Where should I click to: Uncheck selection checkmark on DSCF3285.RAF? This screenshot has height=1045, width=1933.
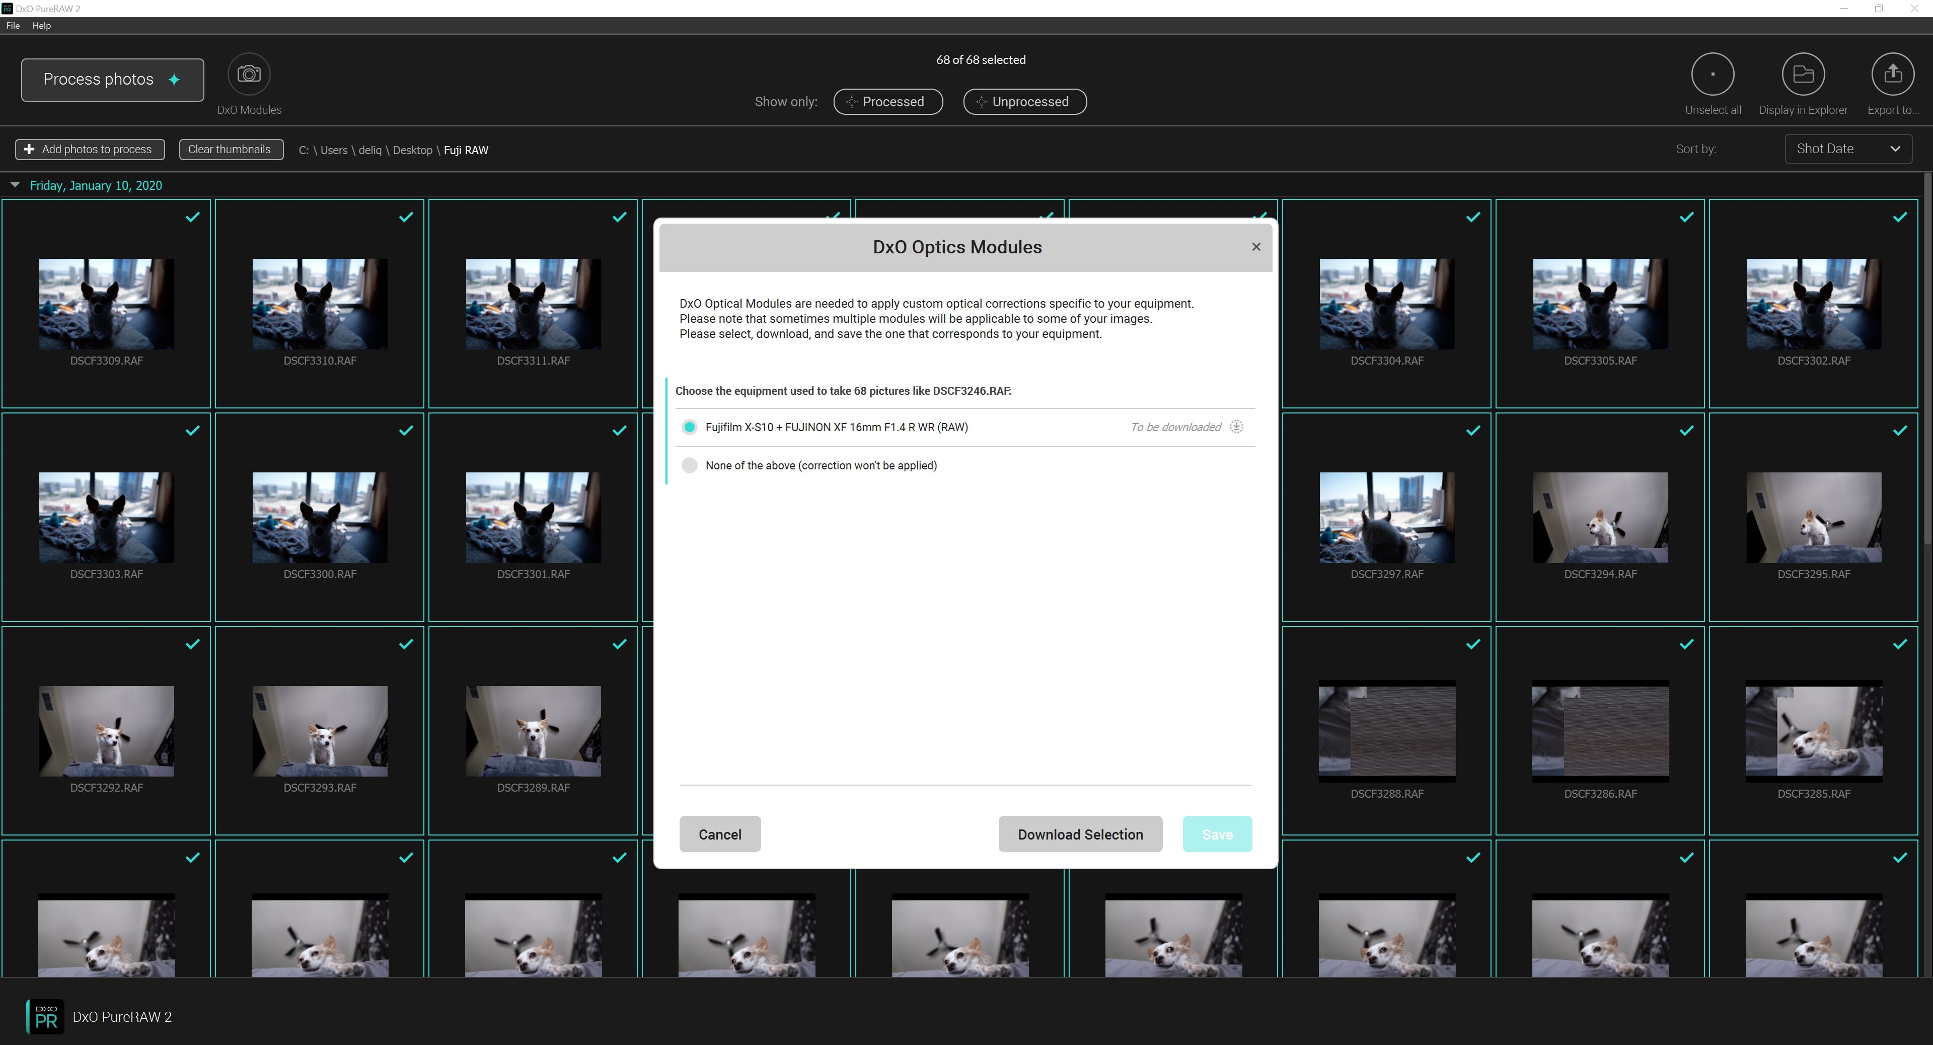pyautogui.click(x=1899, y=643)
